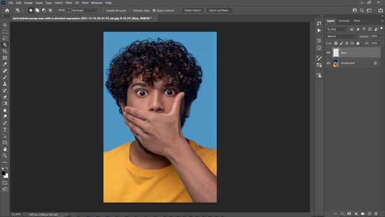
Task: Open the Mode Rectangle dropdown
Action: point(83,11)
